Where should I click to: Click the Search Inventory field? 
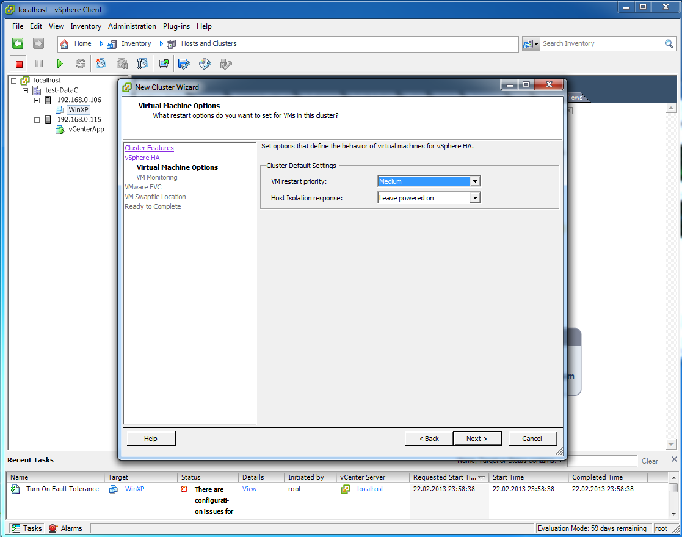pyautogui.click(x=601, y=43)
